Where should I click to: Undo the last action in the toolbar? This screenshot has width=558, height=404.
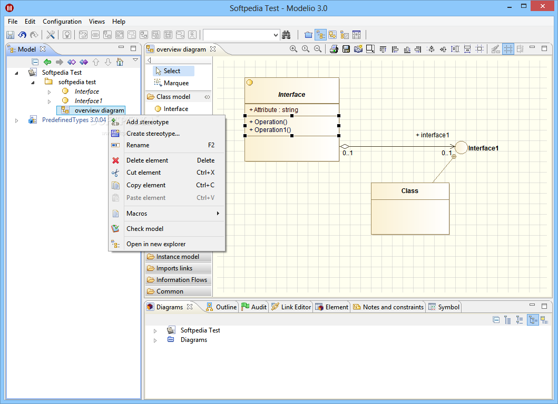[22, 35]
